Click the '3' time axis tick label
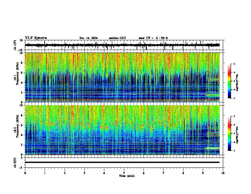This screenshot has width=251, height=194. click(84, 173)
